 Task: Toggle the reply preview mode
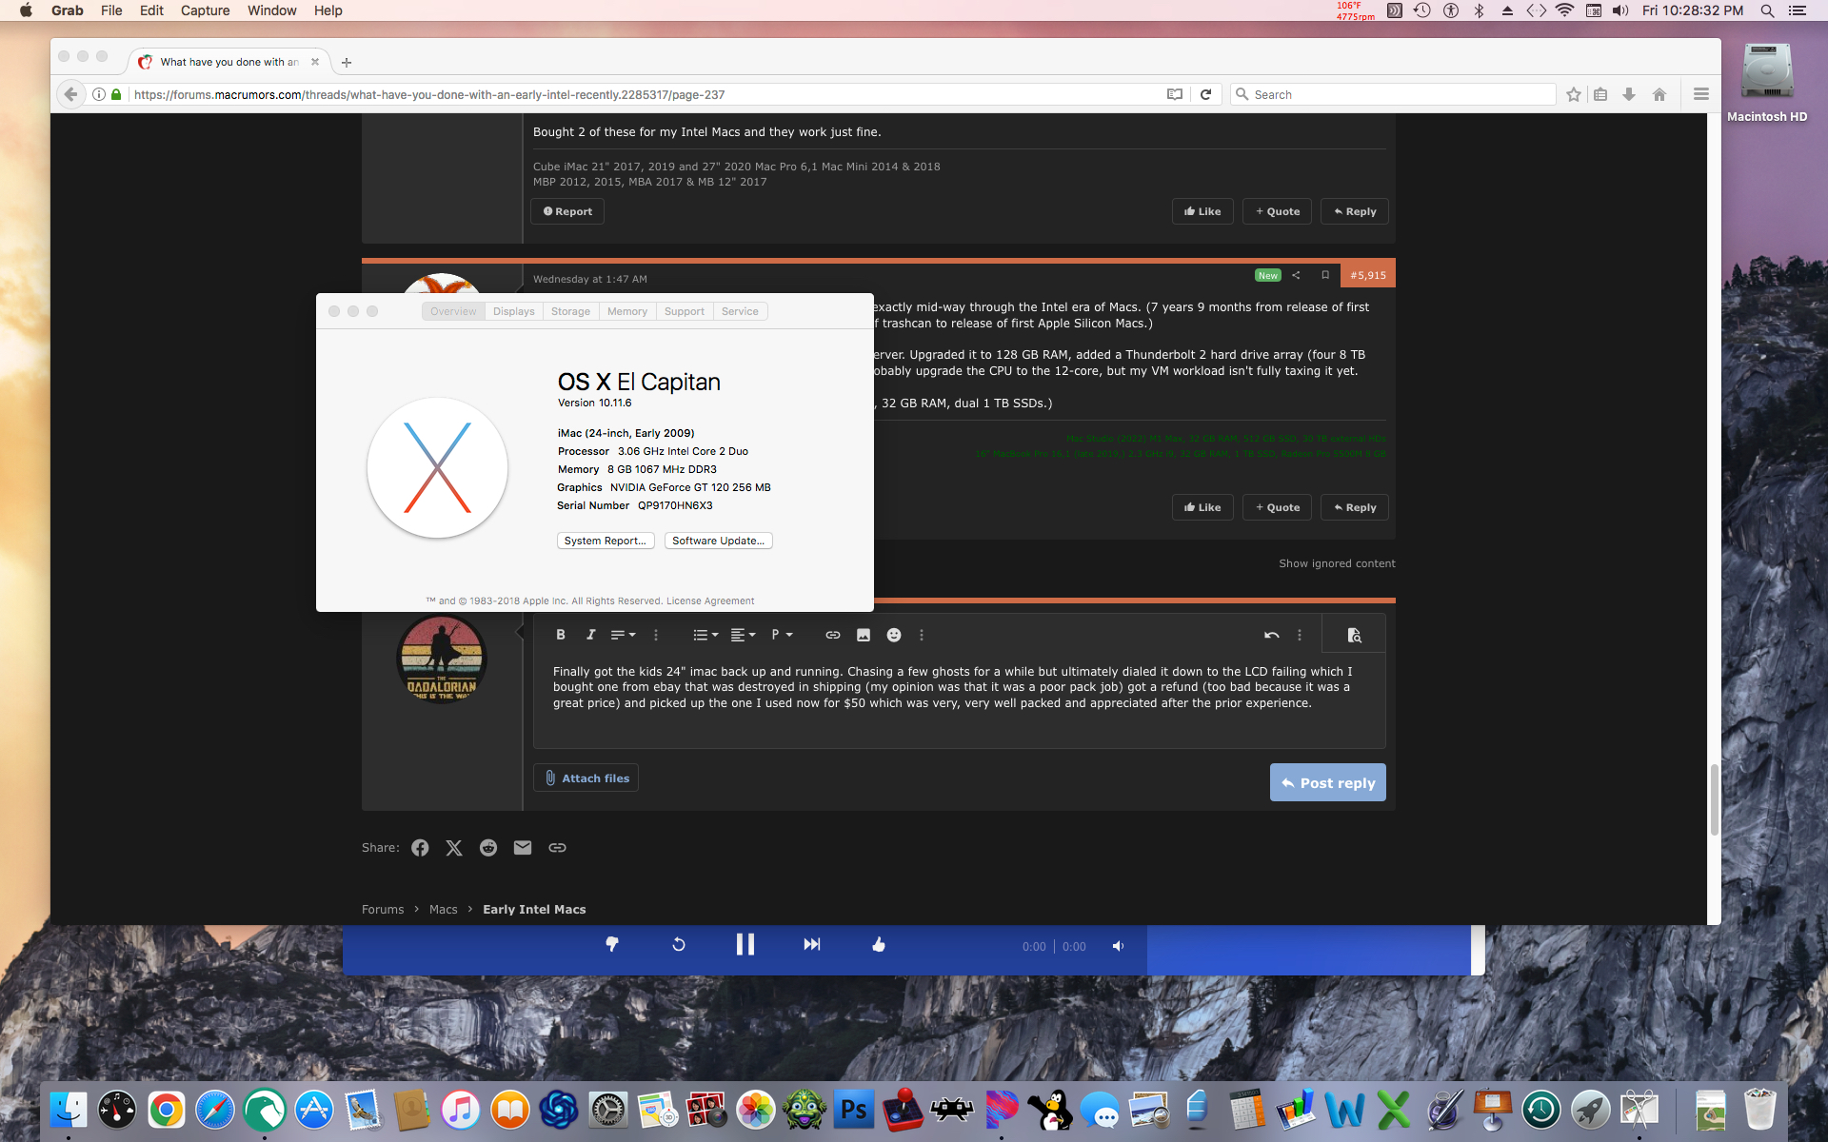1354,635
